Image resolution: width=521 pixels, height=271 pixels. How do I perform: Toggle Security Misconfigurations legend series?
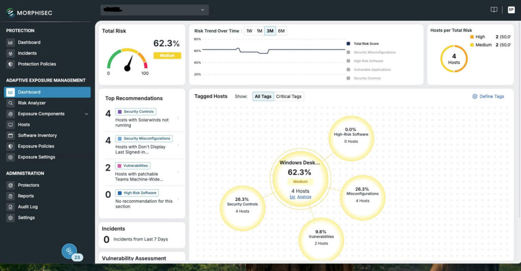[x=371, y=52]
